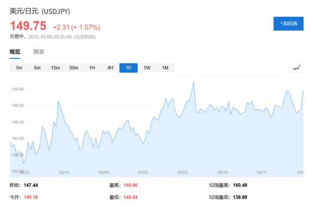Click the current price 149.75

(28, 26)
